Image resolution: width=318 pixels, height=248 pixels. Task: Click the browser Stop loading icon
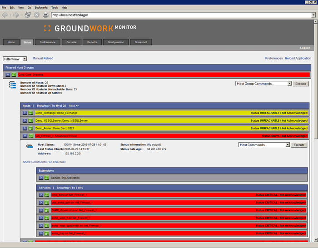point(36,15)
